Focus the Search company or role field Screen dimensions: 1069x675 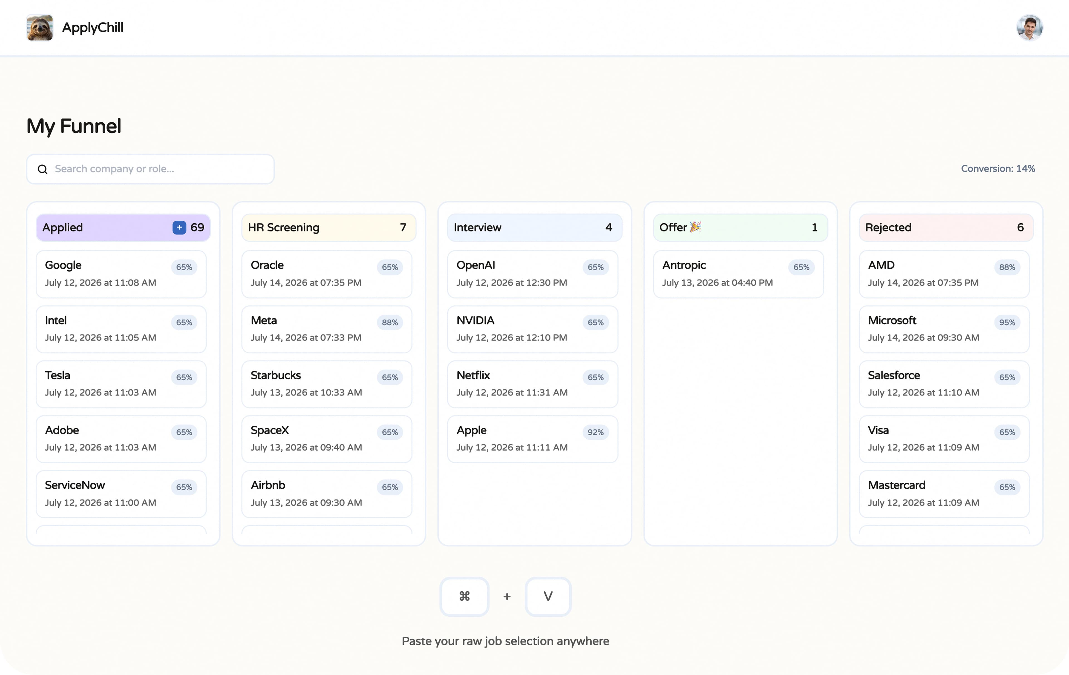click(151, 169)
